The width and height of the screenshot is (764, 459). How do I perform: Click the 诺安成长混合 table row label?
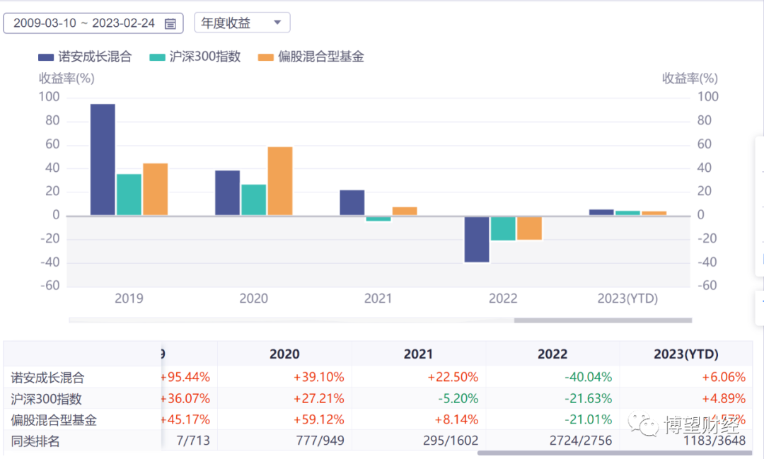[48, 378]
